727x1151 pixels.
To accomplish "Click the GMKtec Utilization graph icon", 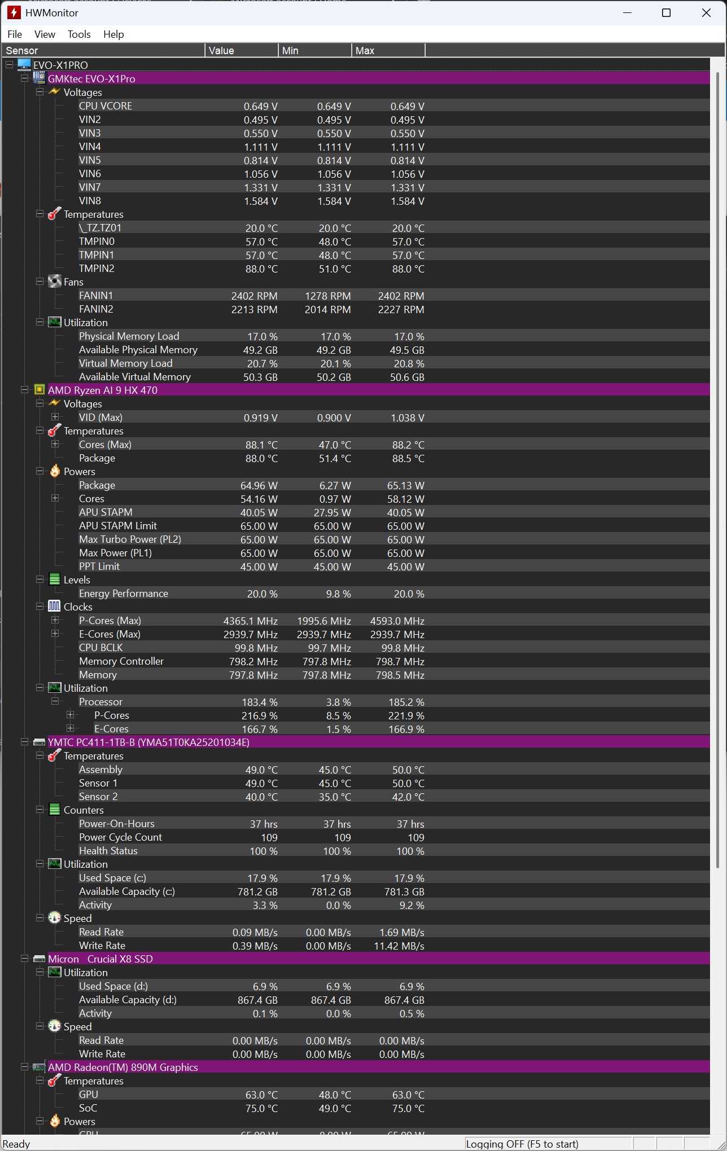I will 54,322.
